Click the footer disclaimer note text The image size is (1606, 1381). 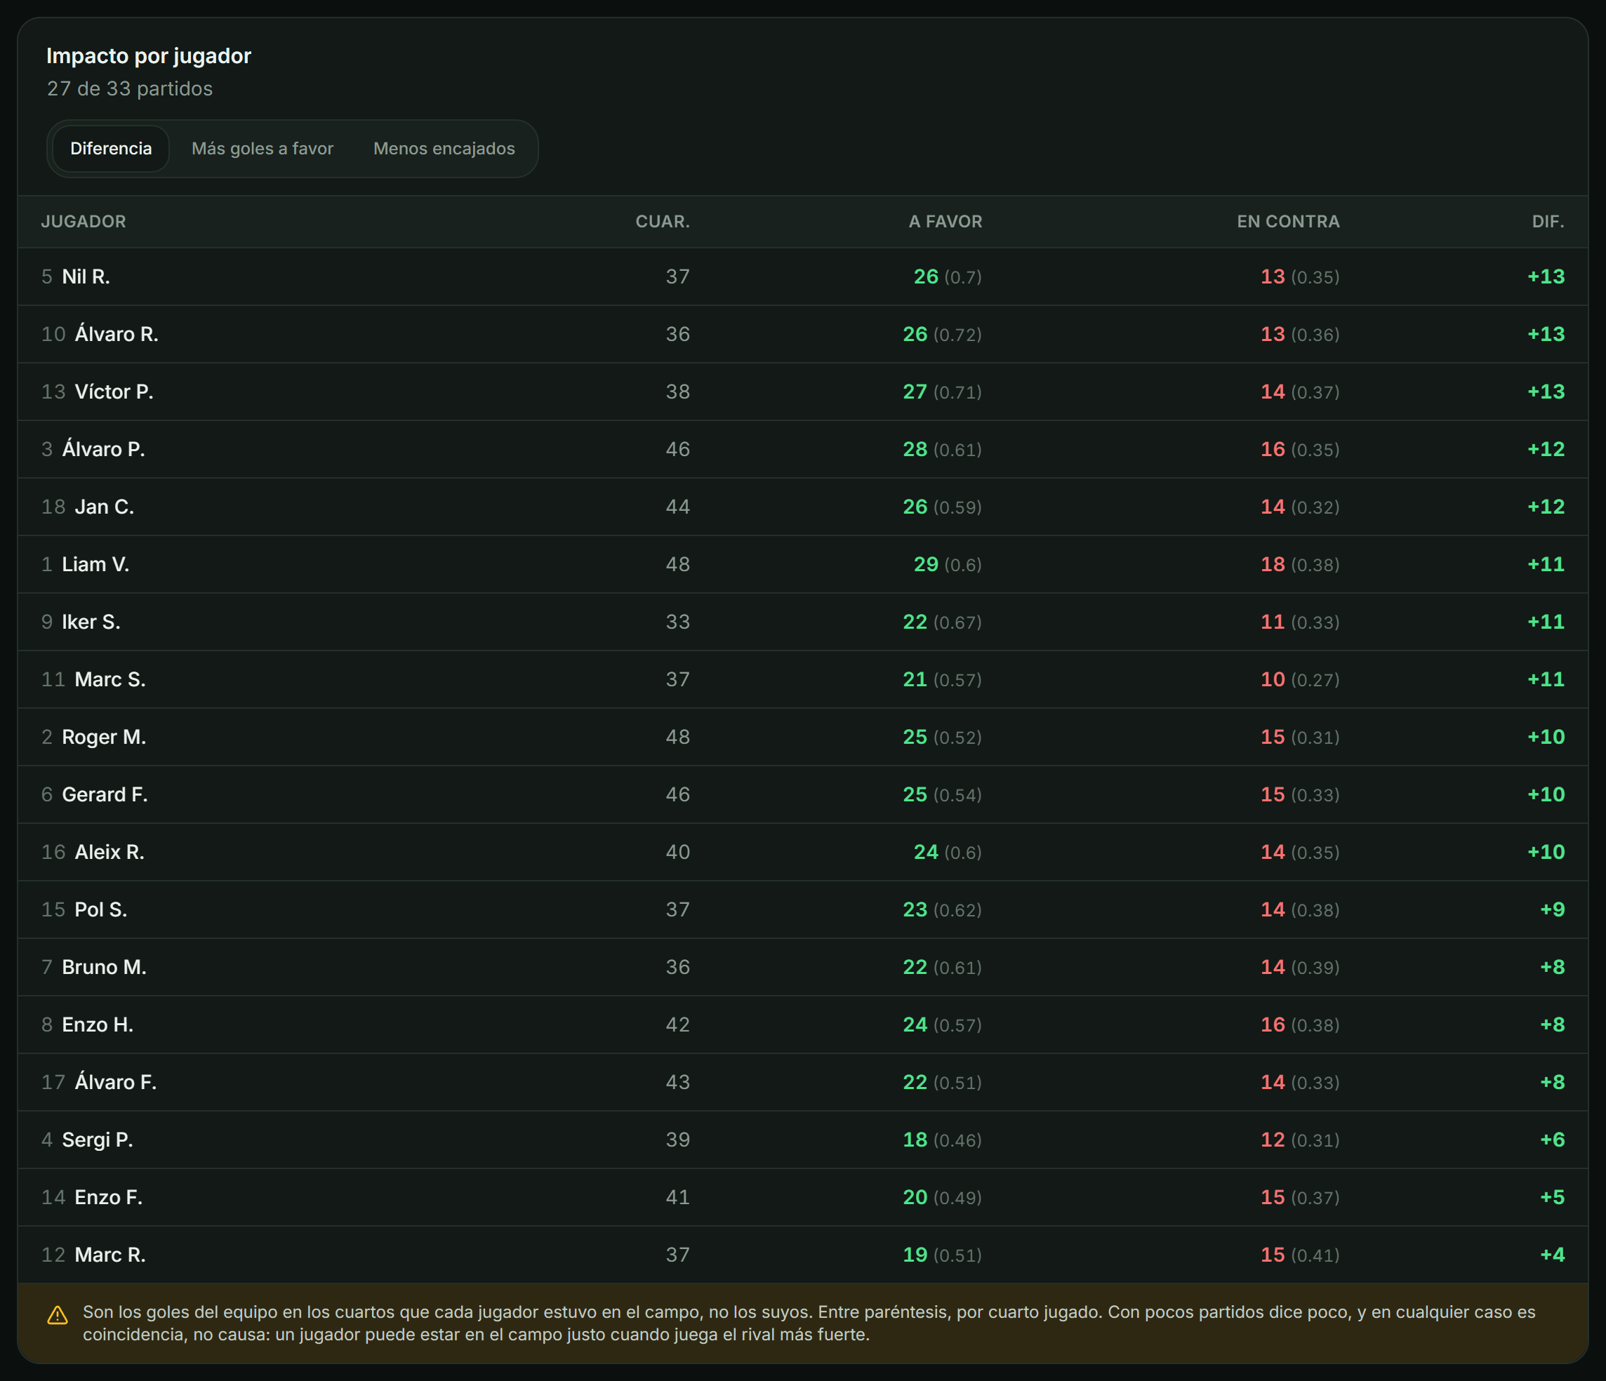point(809,1323)
